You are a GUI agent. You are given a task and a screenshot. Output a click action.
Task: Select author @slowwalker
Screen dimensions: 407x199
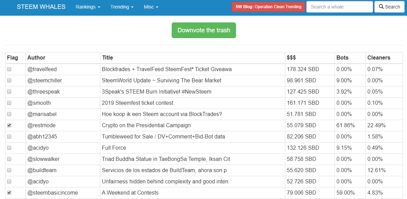[x=43, y=159]
